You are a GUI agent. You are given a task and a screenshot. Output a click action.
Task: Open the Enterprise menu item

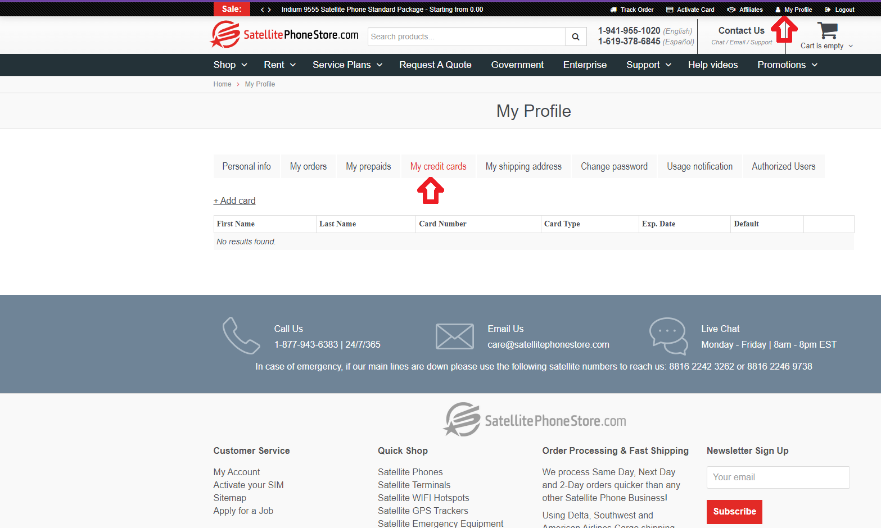coord(585,65)
